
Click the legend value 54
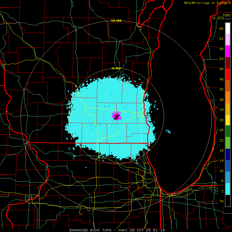[221, 59]
